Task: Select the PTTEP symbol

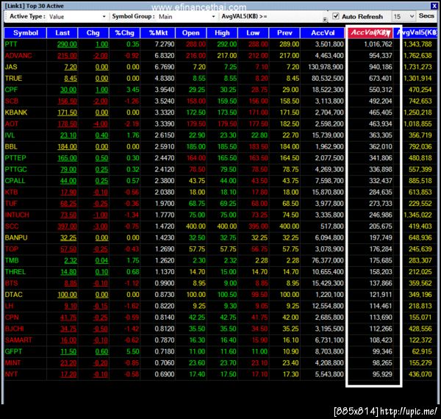Action: point(15,158)
